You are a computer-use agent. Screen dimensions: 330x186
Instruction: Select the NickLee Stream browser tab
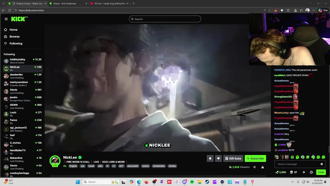pos(27,4)
